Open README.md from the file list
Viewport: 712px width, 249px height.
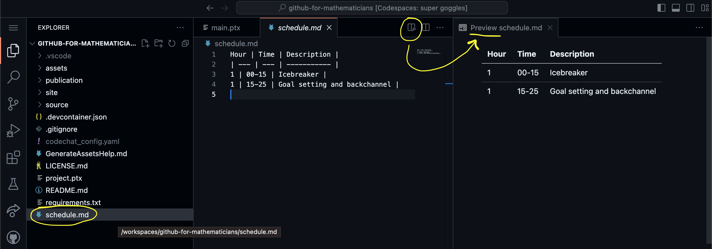(66, 190)
